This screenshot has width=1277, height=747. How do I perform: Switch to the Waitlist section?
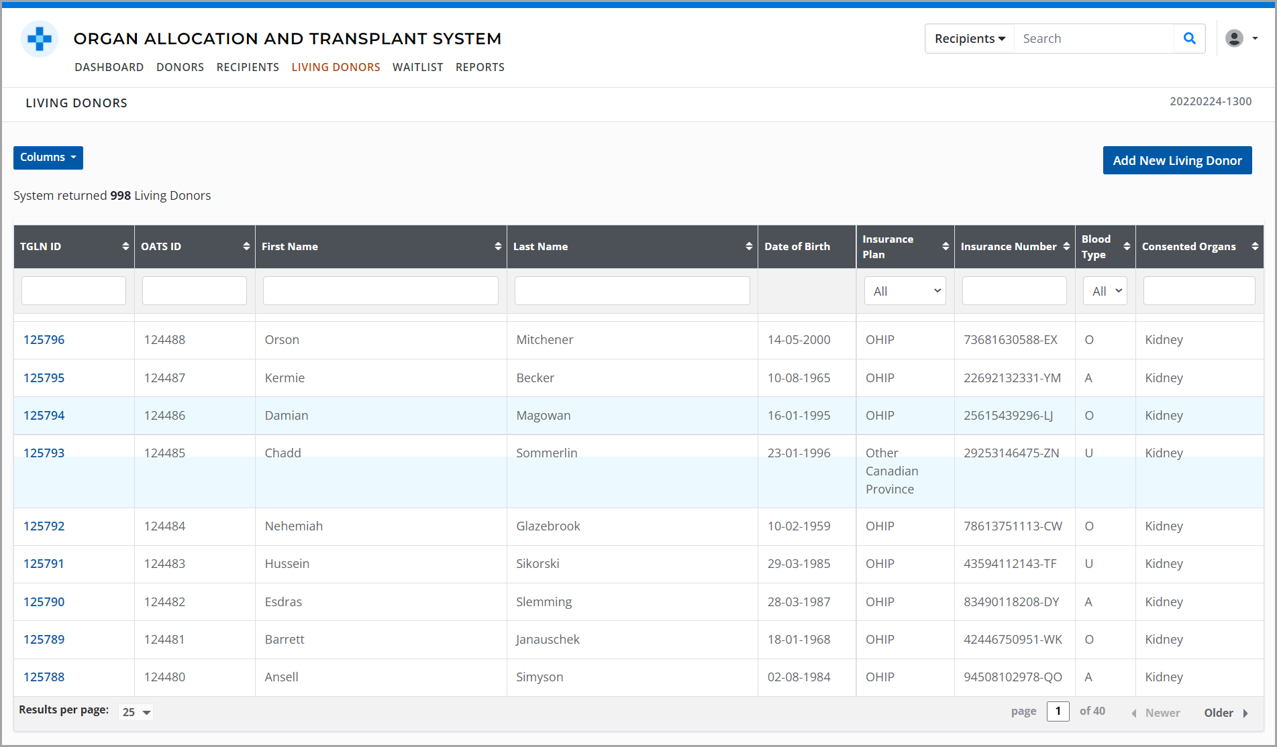click(417, 67)
